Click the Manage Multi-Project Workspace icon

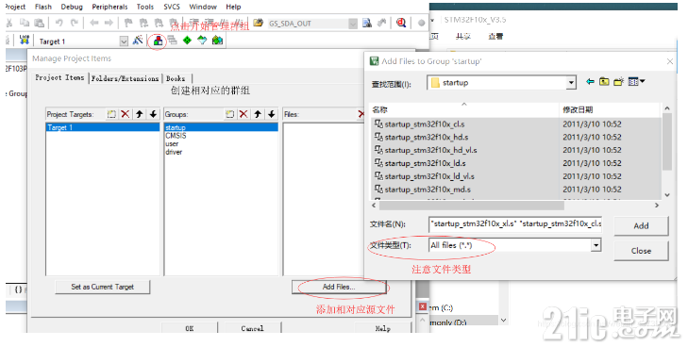pyautogui.click(x=173, y=41)
